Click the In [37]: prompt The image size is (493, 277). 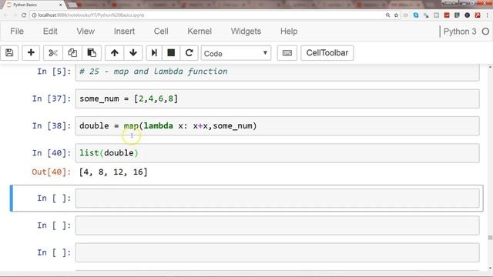point(52,98)
